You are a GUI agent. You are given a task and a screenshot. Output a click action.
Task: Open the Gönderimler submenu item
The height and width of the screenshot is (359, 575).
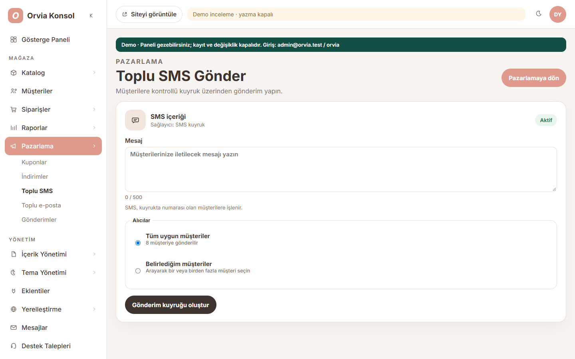(x=39, y=220)
